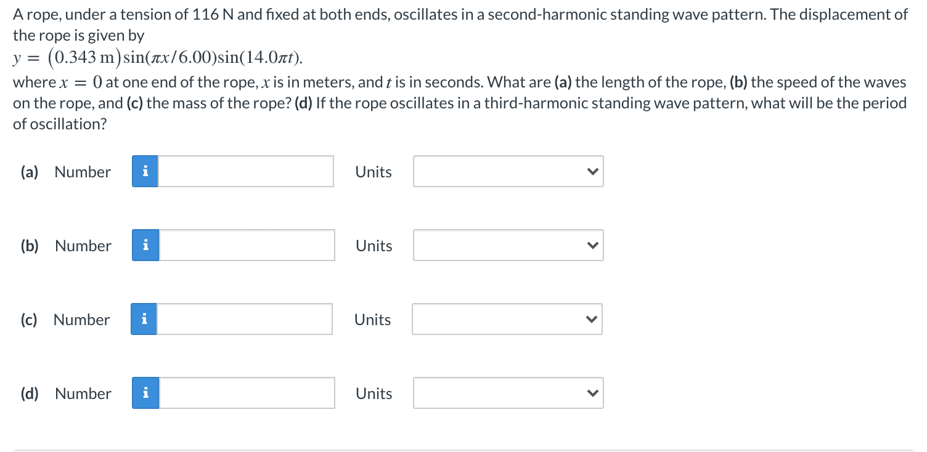Select the part (d) number input box
The image size is (927, 452).
click(247, 393)
